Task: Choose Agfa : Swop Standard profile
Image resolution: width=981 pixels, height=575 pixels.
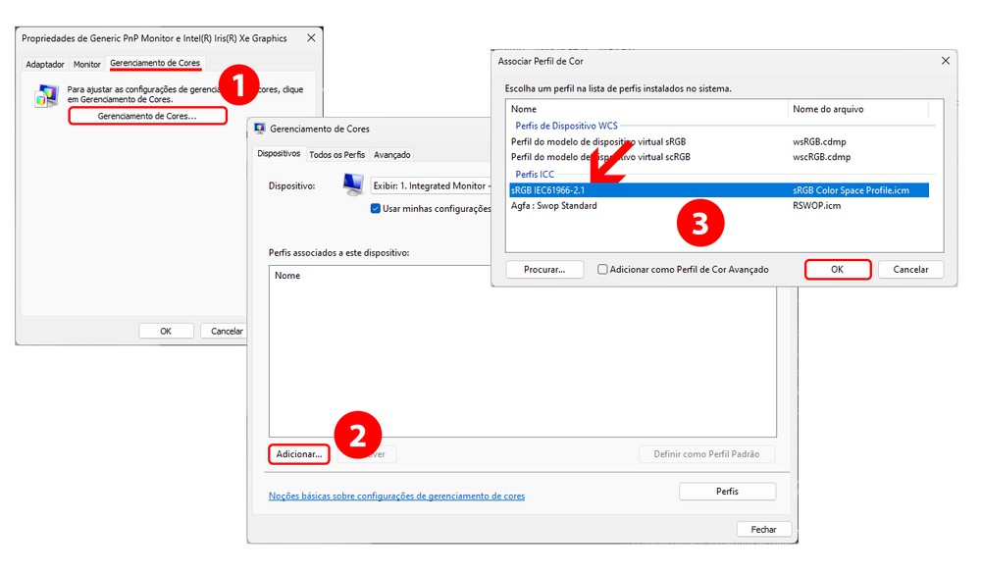Action: point(554,206)
